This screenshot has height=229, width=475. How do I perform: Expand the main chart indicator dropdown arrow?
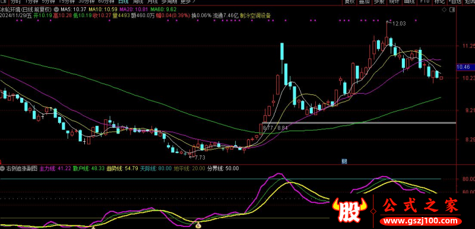click(57, 9)
